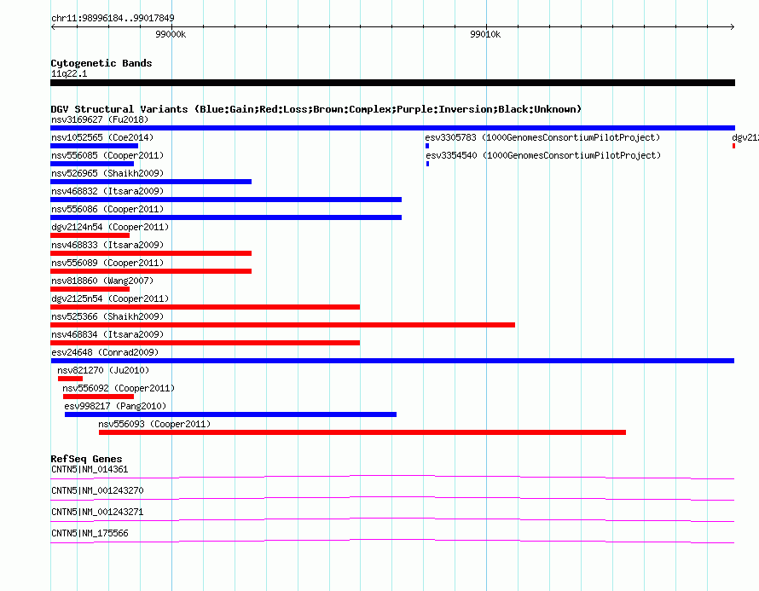Click esv24648 (Conrad2009) label
Image resolution: width=759 pixels, height=591 pixels.
tap(105, 352)
